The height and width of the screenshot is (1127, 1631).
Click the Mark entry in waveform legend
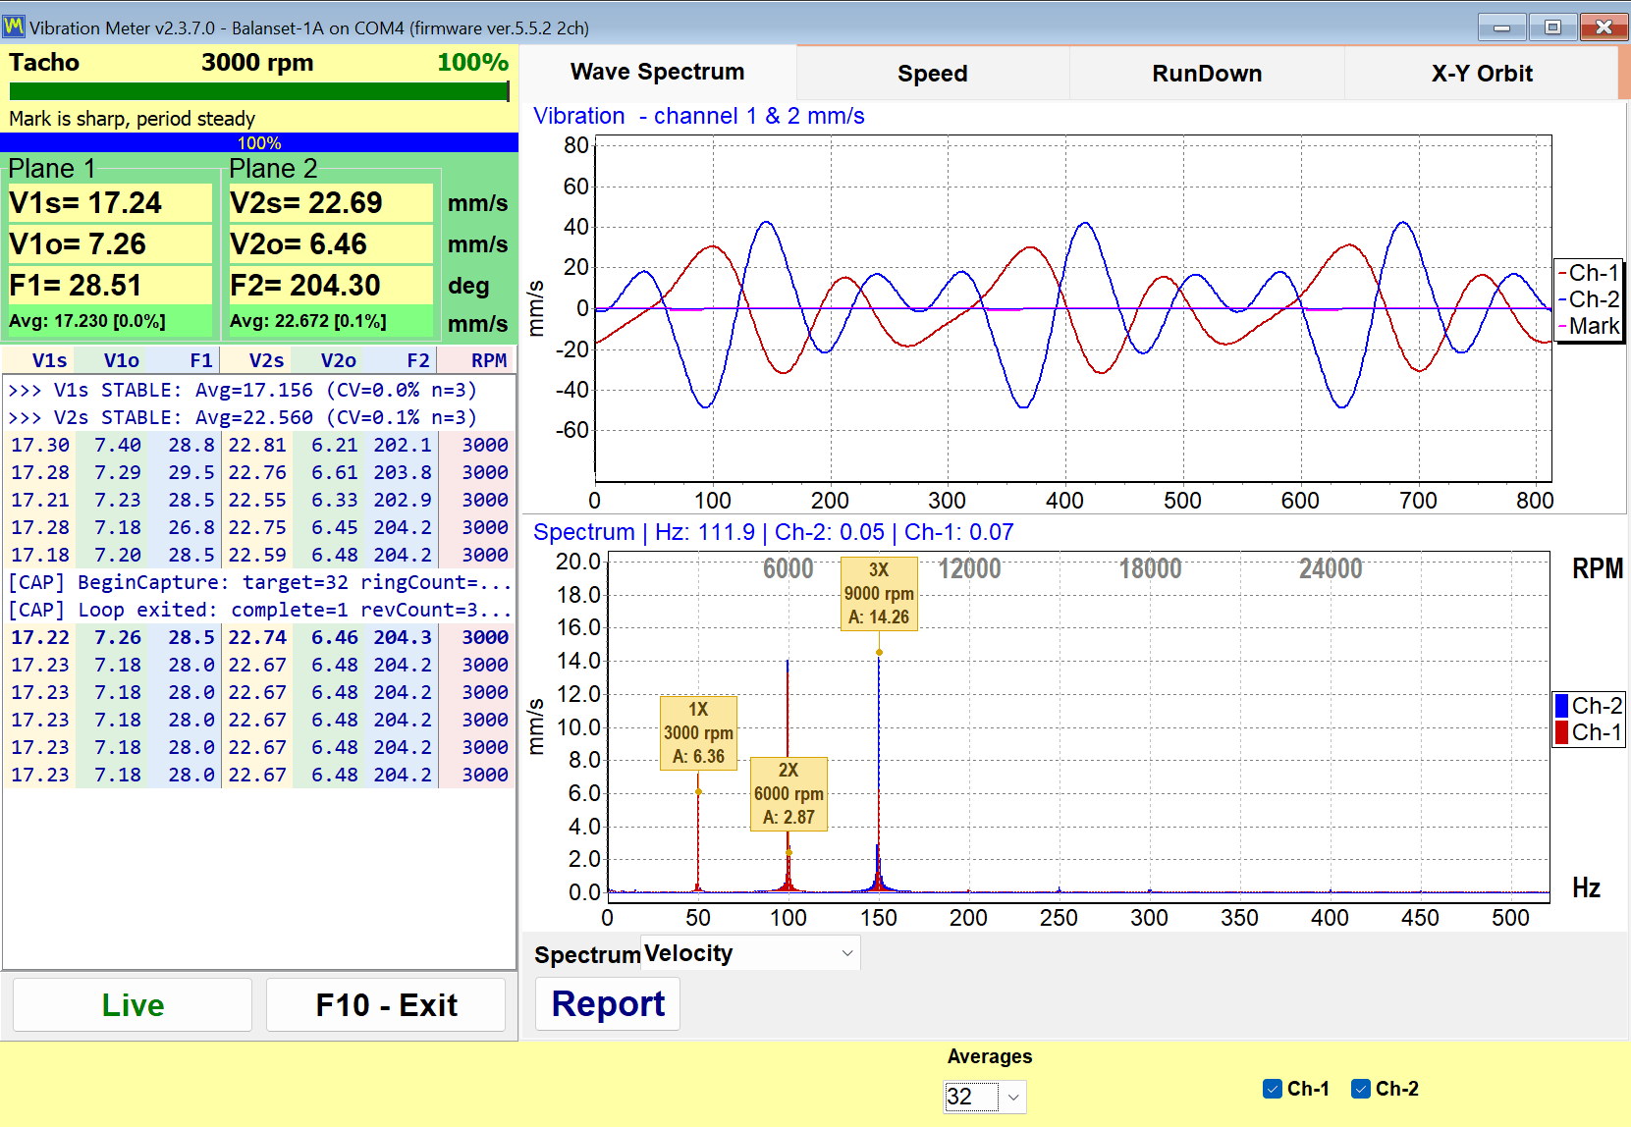click(1589, 326)
